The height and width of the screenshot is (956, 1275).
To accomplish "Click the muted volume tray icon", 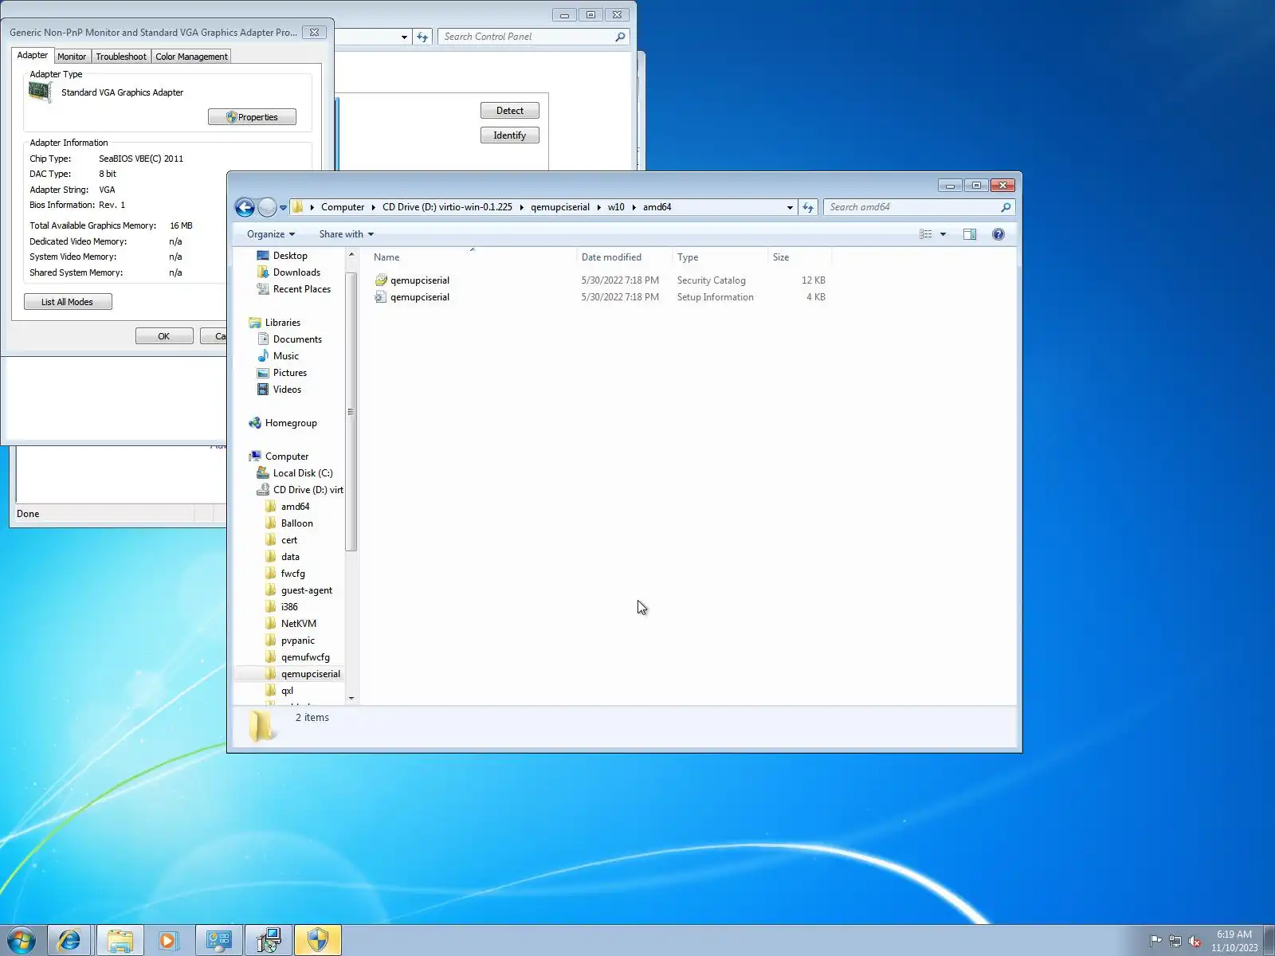I will (x=1195, y=941).
